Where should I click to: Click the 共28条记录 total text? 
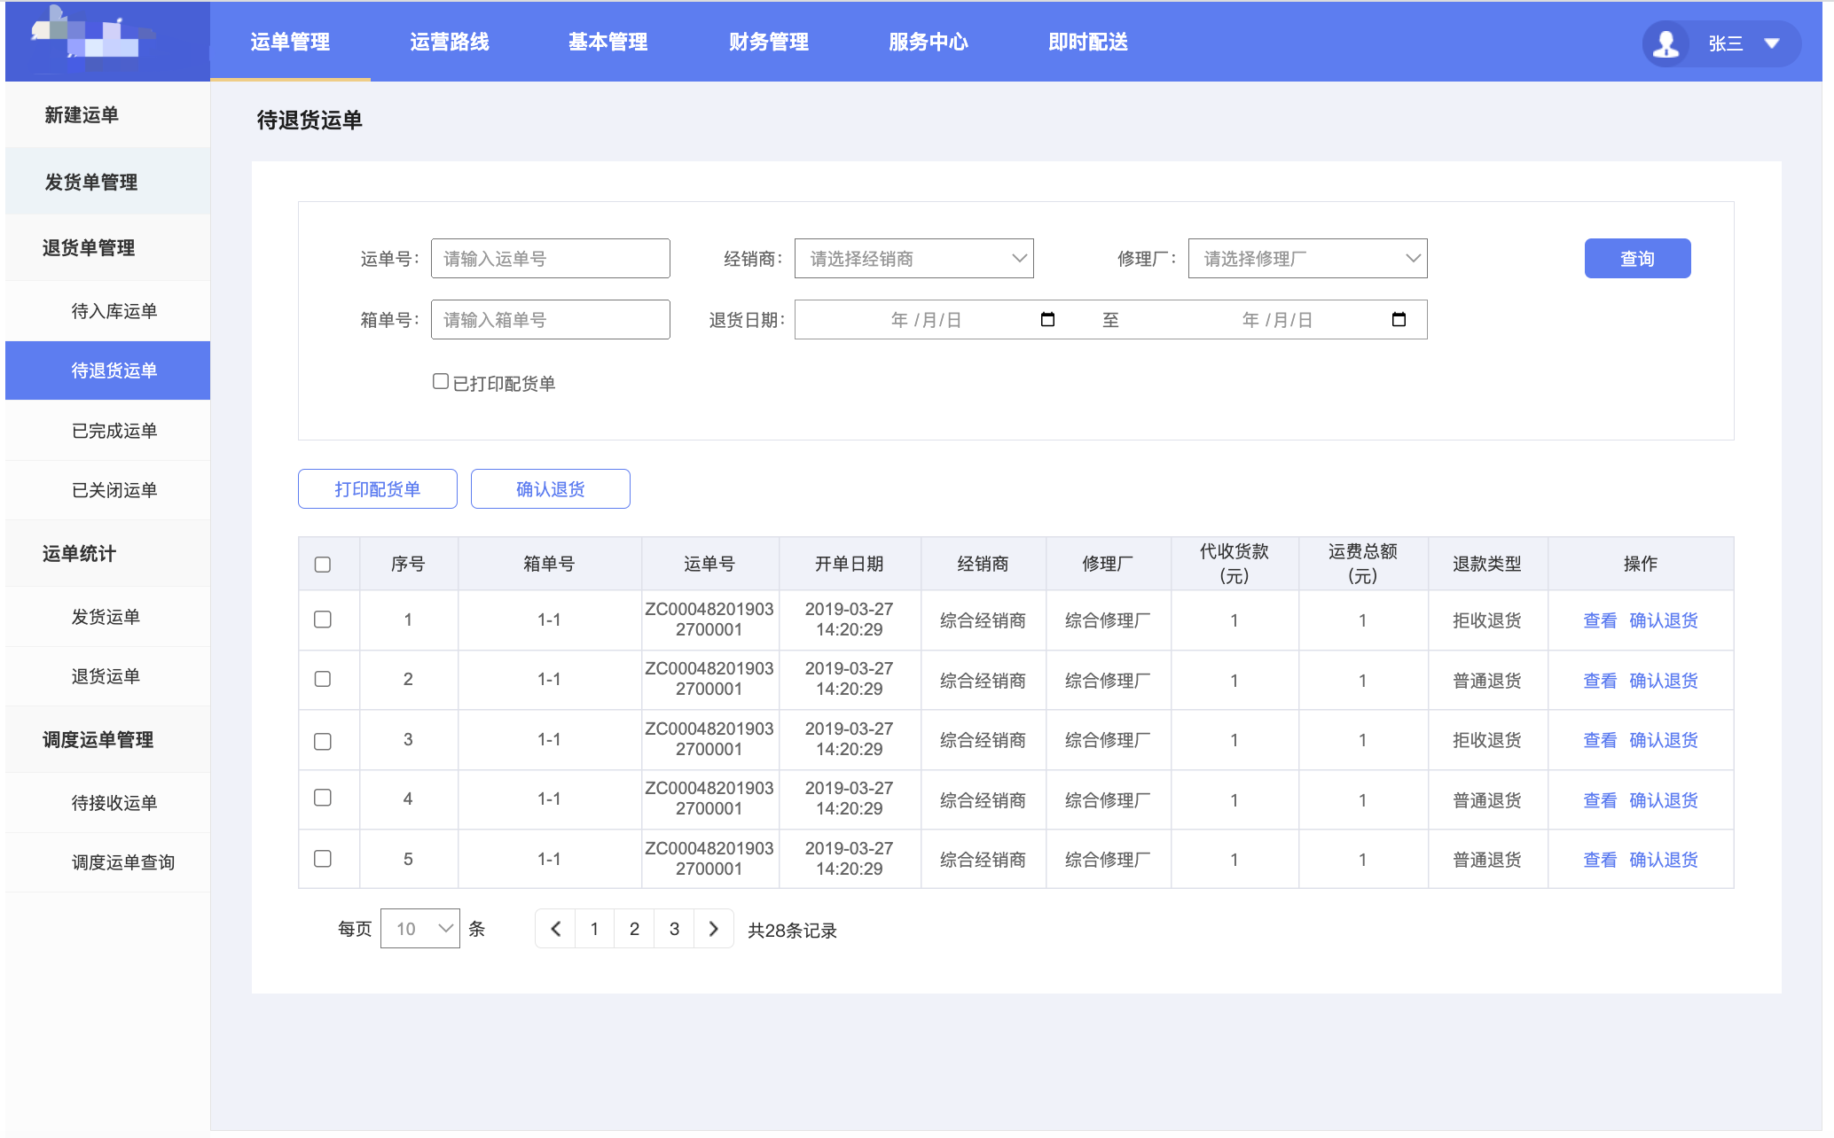point(792,931)
